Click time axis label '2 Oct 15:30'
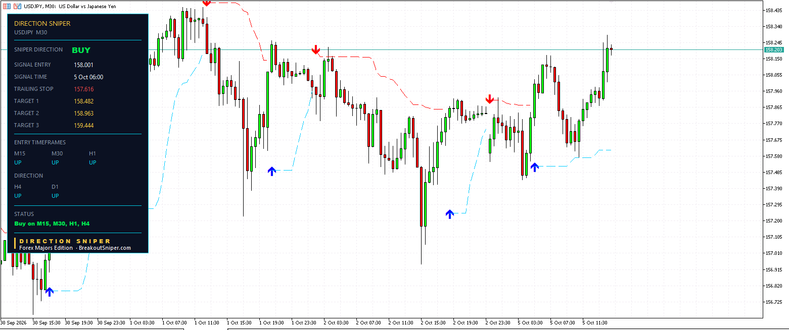The height and width of the screenshot is (330, 789). click(434, 322)
